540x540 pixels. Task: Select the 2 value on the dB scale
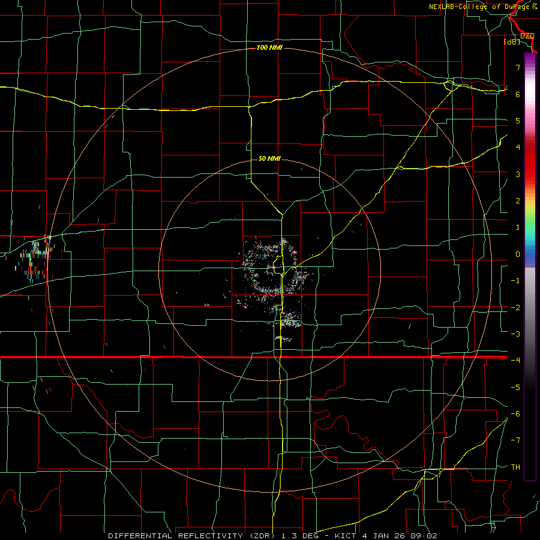pos(518,201)
